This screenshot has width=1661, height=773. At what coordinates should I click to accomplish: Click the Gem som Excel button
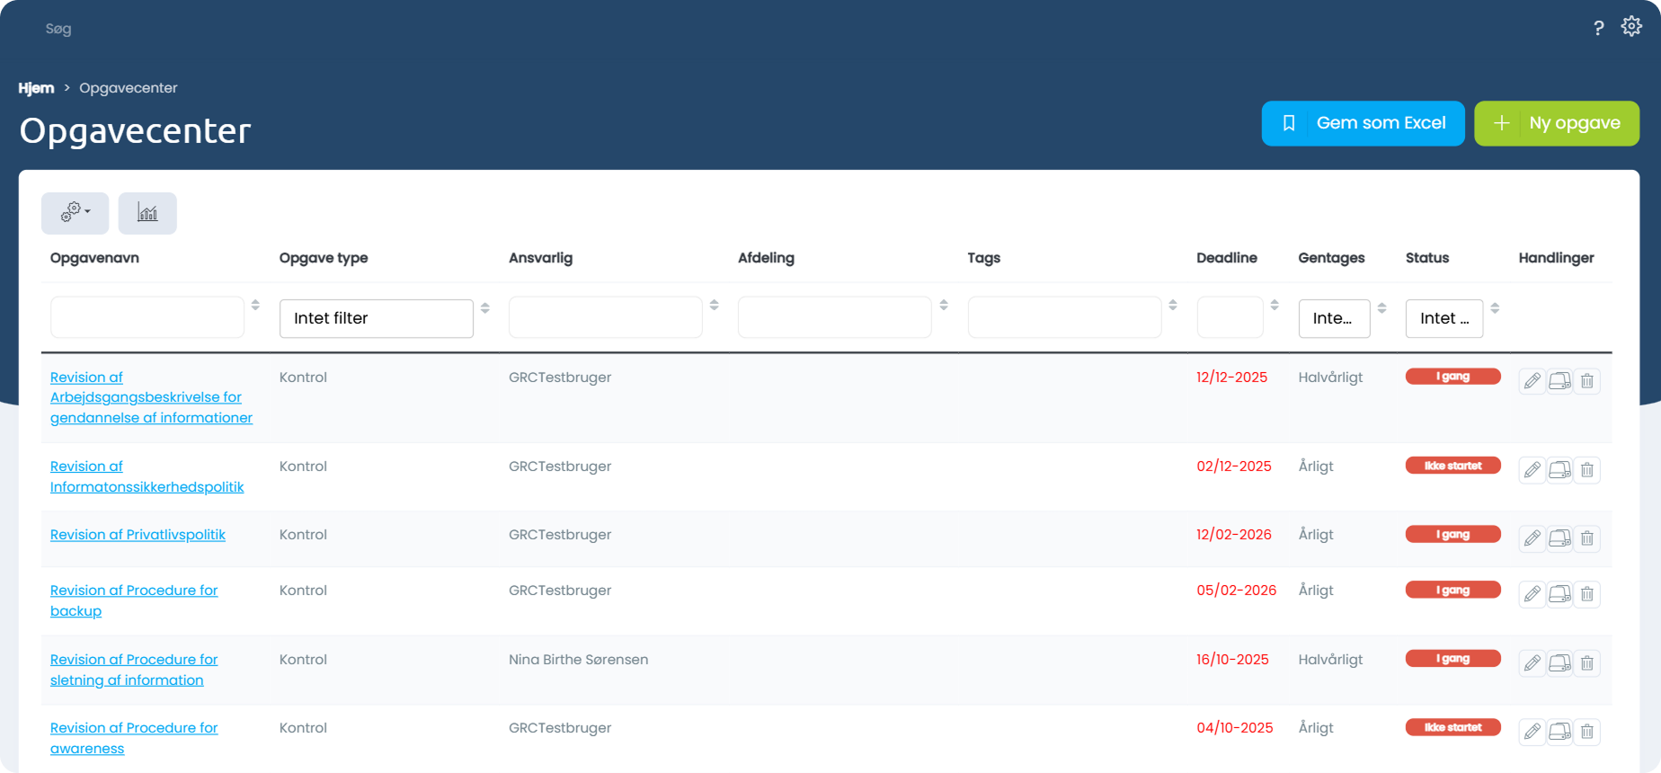(1363, 123)
